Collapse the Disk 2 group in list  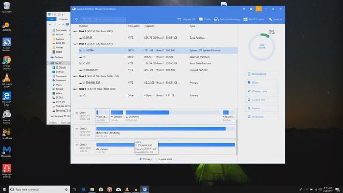coord(76,76)
